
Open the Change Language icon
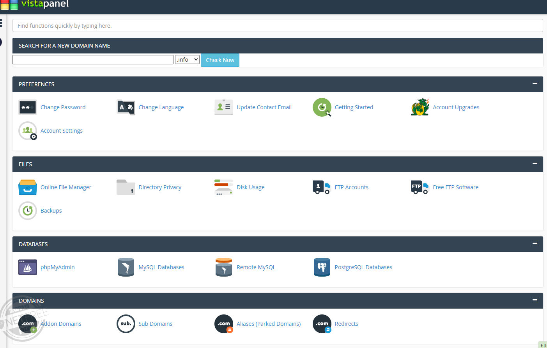[x=126, y=107]
